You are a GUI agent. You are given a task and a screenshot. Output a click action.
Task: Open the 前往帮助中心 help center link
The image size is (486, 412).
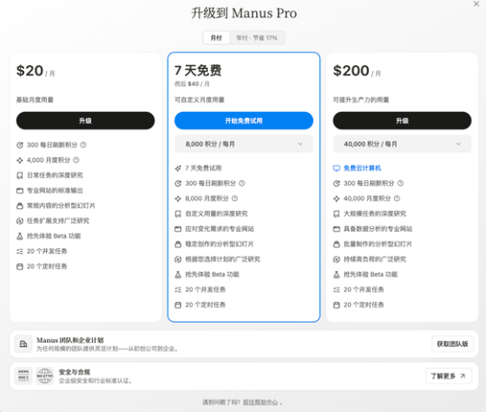(x=261, y=402)
